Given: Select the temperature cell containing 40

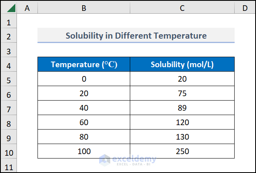Looking at the screenshot, I should tap(84, 108).
